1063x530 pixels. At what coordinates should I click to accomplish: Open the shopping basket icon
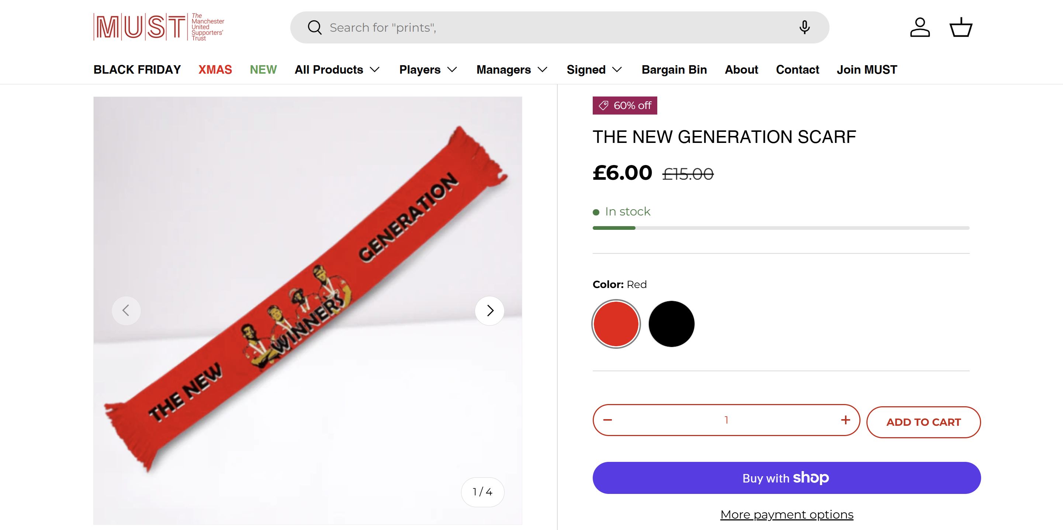pyautogui.click(x=961, y=28)
